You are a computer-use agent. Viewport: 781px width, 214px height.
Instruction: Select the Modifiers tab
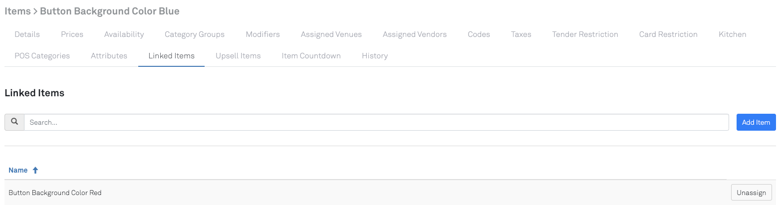(262, 34)
